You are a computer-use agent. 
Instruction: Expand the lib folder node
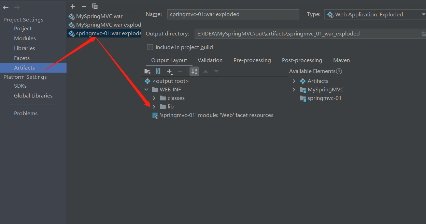click(154, 107)
